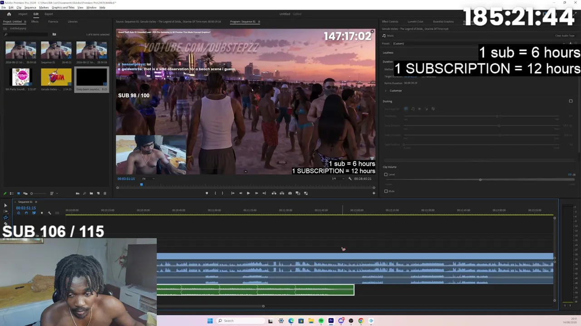
Task: Open the Fit zoom level dropdown
Action: pyautogui.click(x=148, y=179)
